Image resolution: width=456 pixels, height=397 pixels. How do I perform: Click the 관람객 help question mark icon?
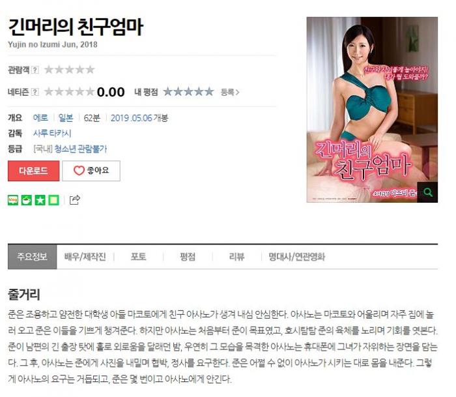[x=35, y=70]
